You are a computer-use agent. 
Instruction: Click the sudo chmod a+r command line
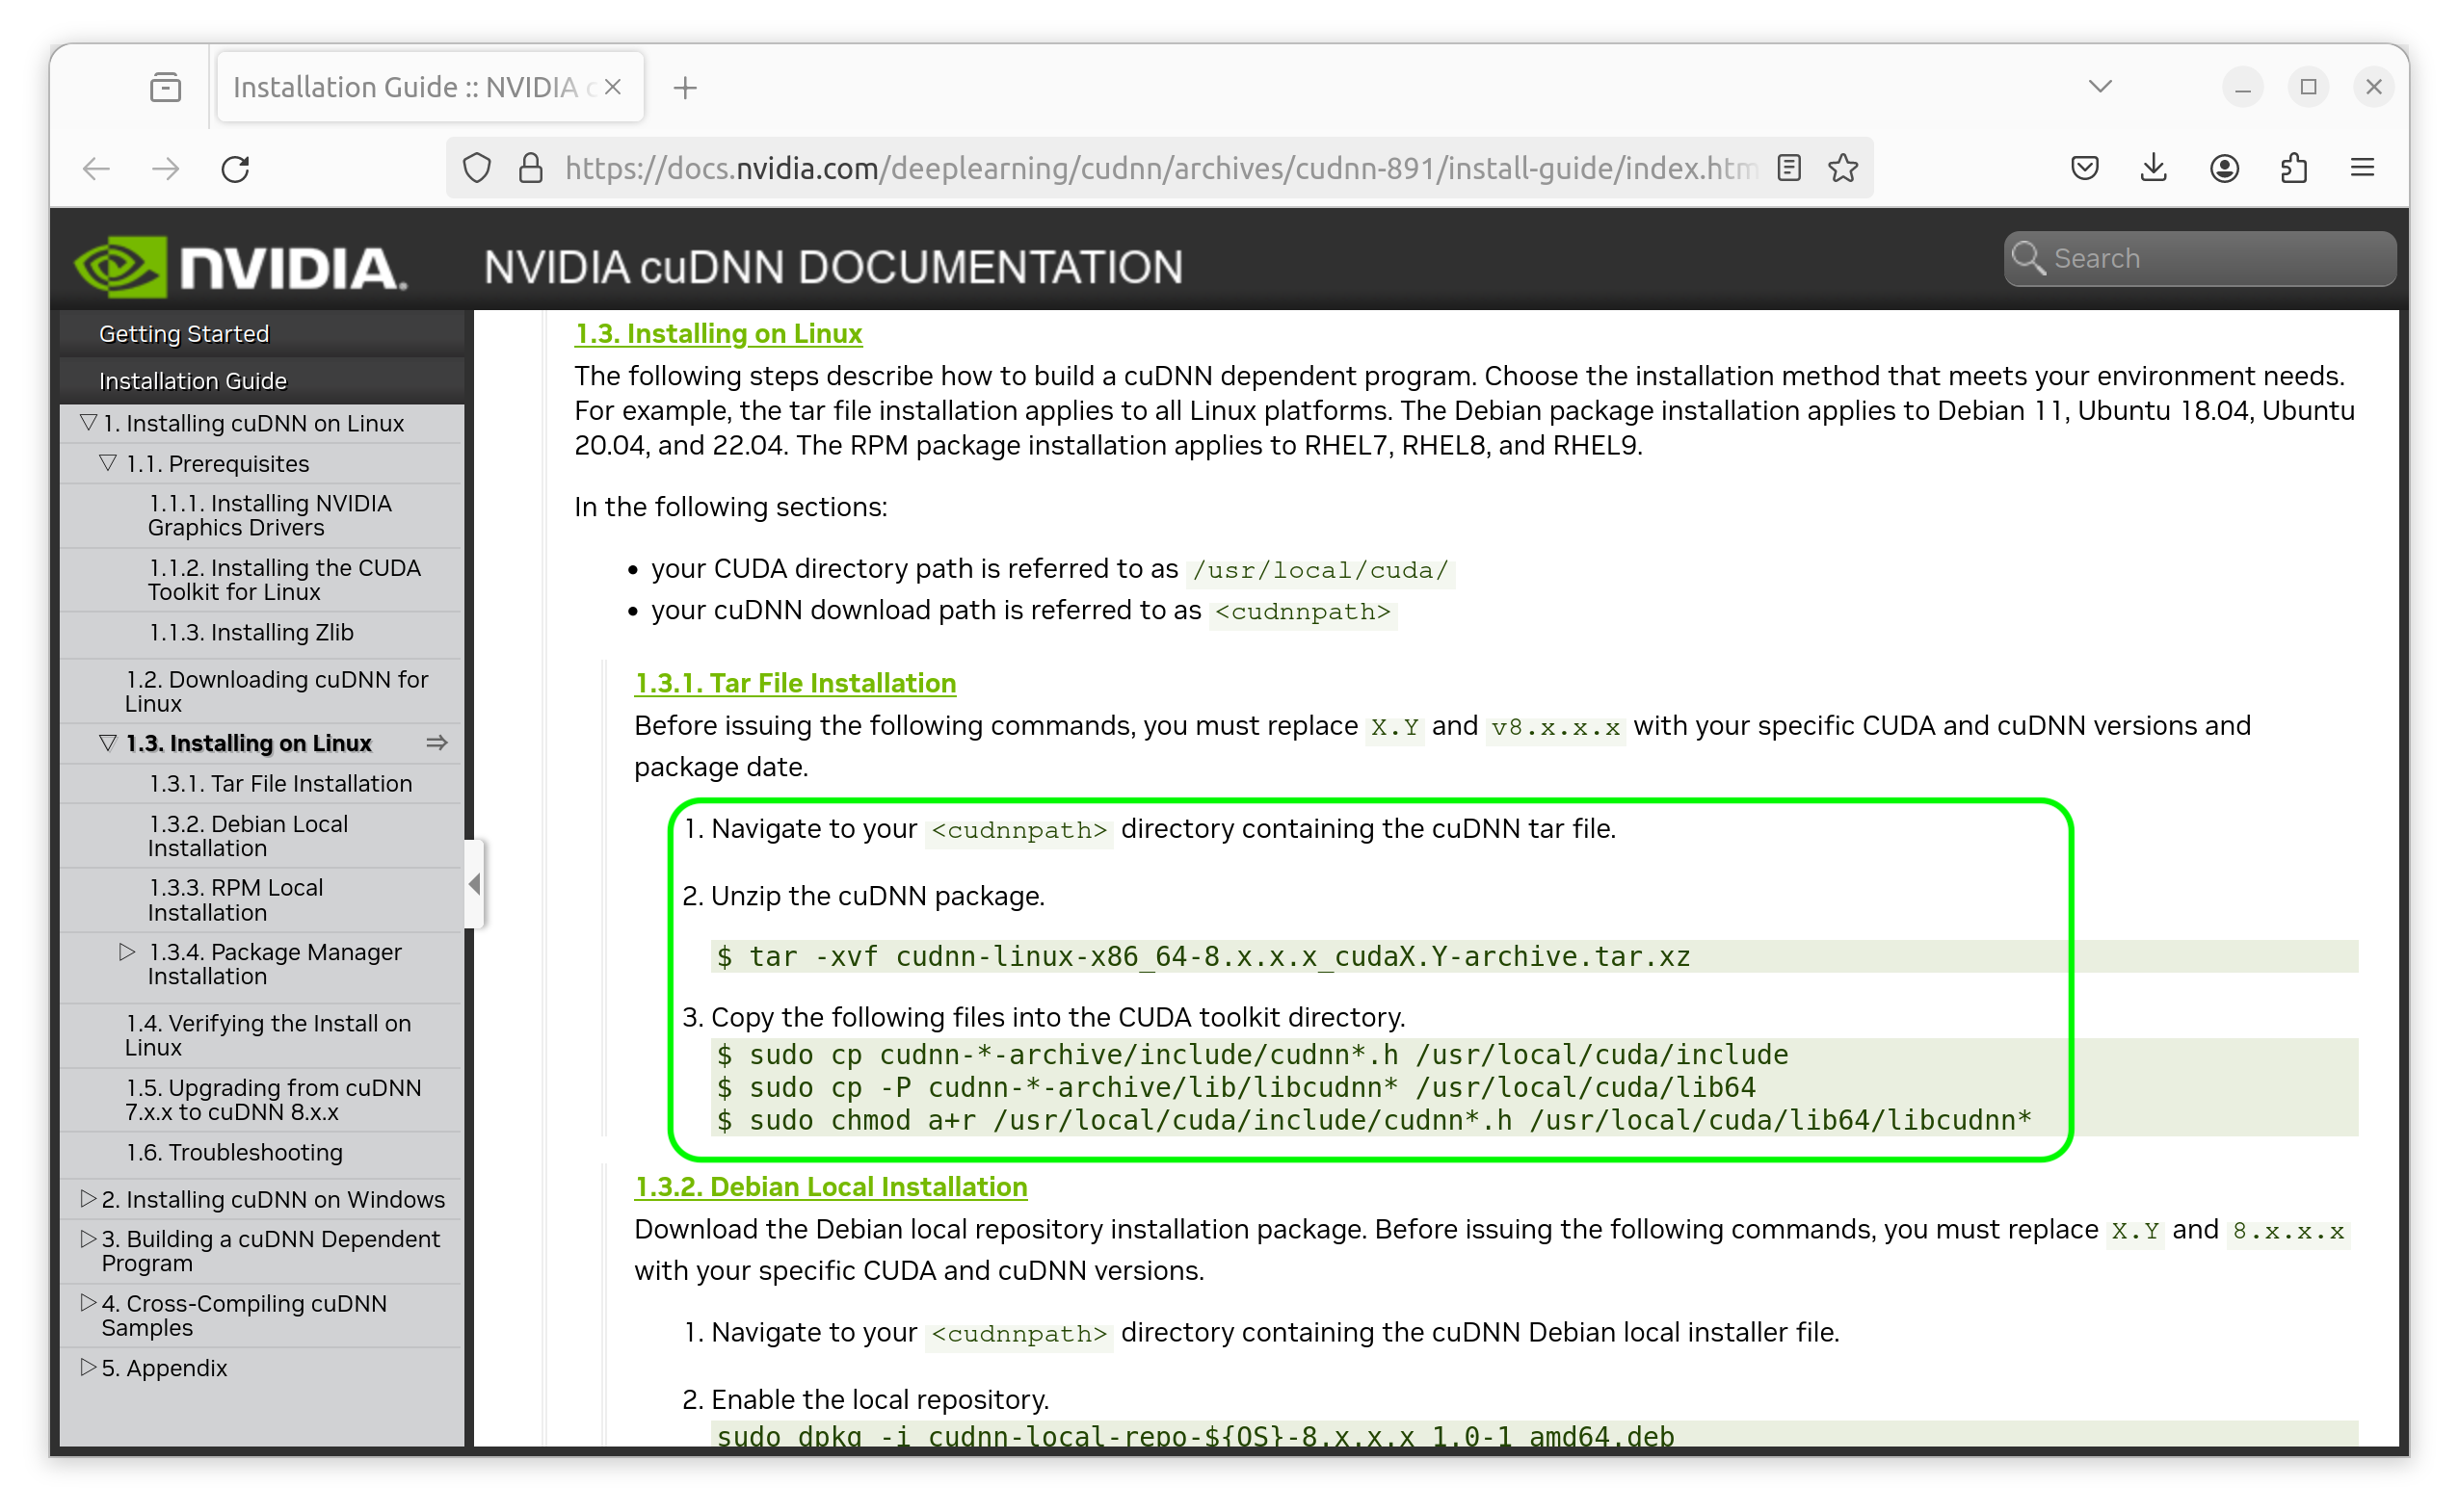tap(1375, 1121)
